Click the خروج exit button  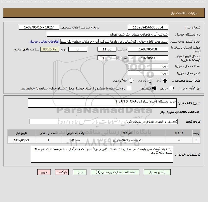(x=44, y=172)
